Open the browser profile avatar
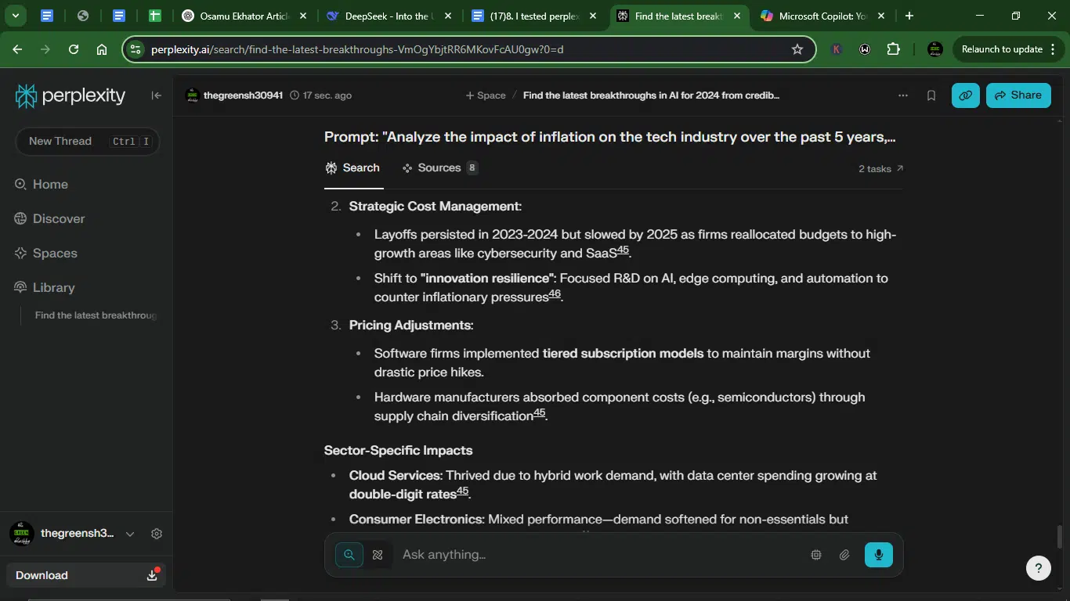Image resolution: width=1070 pixels, height=601 pixels. point(934,49)
